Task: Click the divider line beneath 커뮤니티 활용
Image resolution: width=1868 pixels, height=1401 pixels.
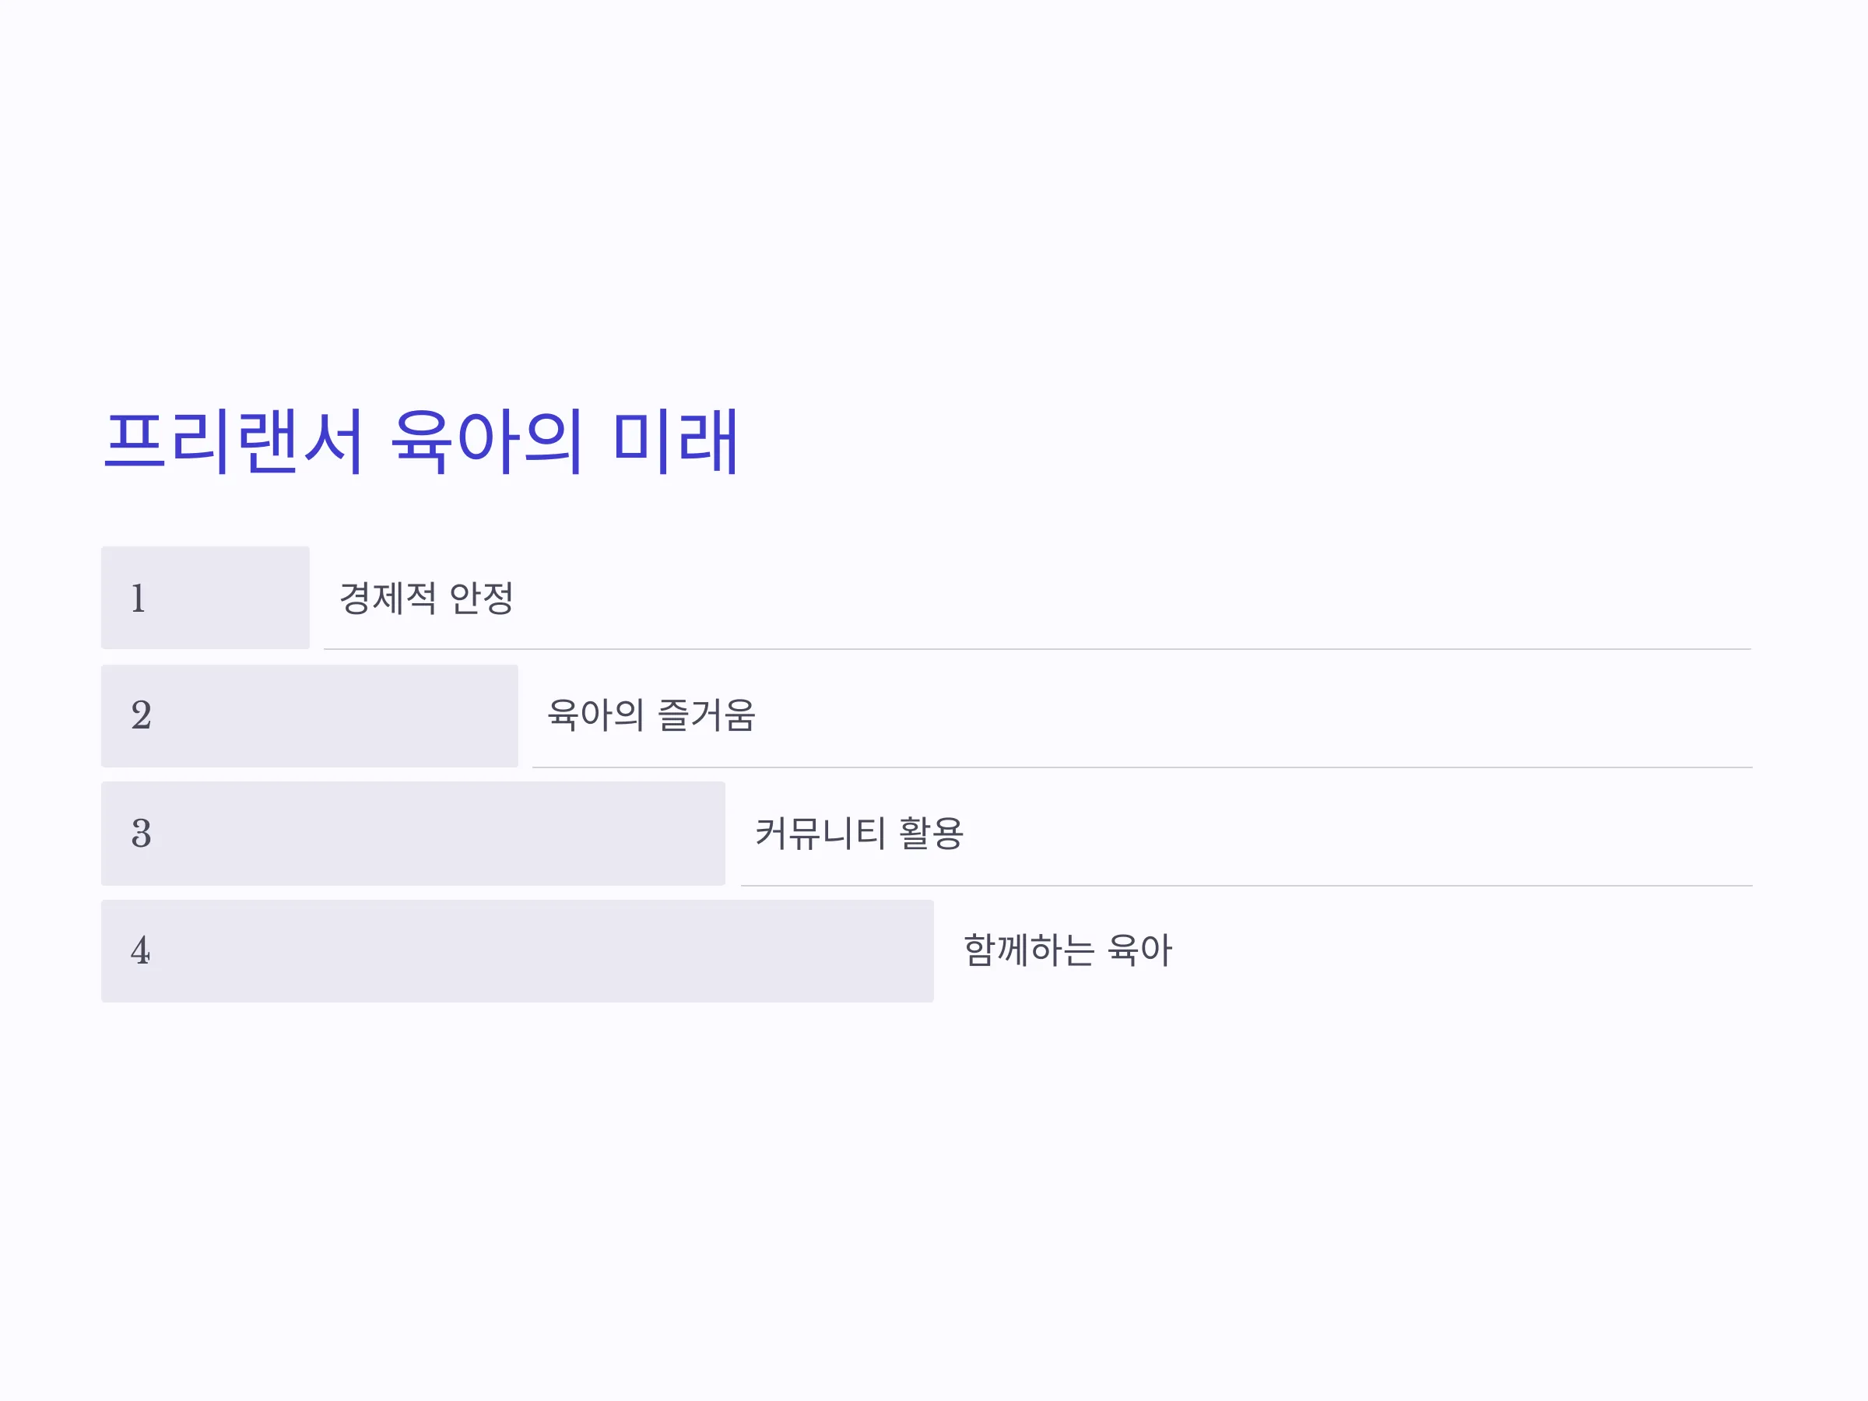Action: [1246, 885]
